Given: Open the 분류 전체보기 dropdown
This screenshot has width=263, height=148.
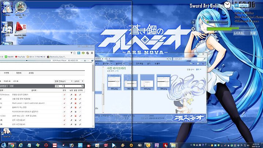Looking at the screenshot, I should pyautogui.click(x=64, y=81).
